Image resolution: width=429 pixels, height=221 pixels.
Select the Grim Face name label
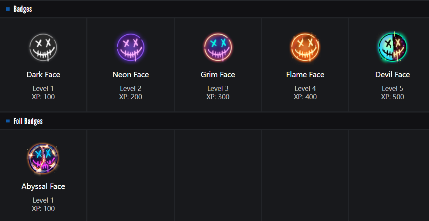tap(218, 75)
